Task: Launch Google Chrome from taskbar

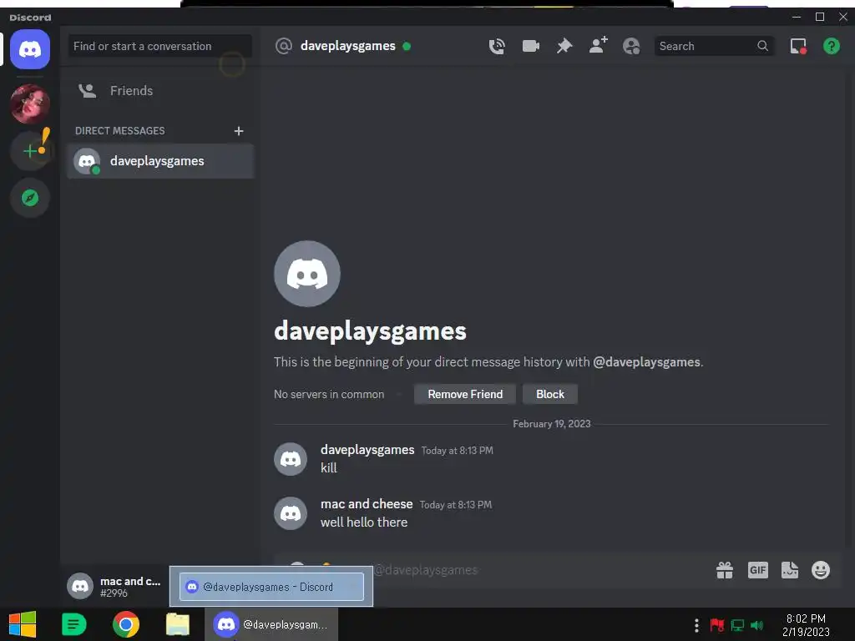Action: tap(126, 624)
